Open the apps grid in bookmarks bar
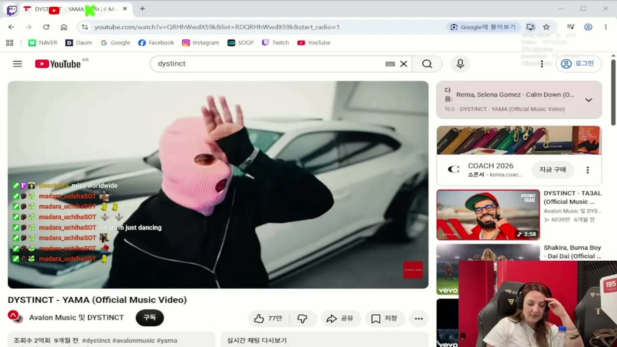This screenshot has height=347, width=617. [x=10, y=43]
